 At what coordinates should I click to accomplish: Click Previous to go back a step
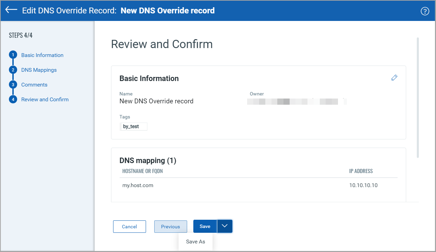pos(170,226)
